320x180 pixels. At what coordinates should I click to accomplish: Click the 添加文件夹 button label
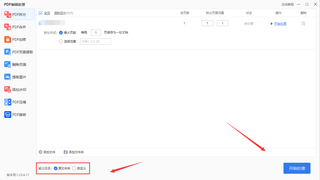coord(76,152)
